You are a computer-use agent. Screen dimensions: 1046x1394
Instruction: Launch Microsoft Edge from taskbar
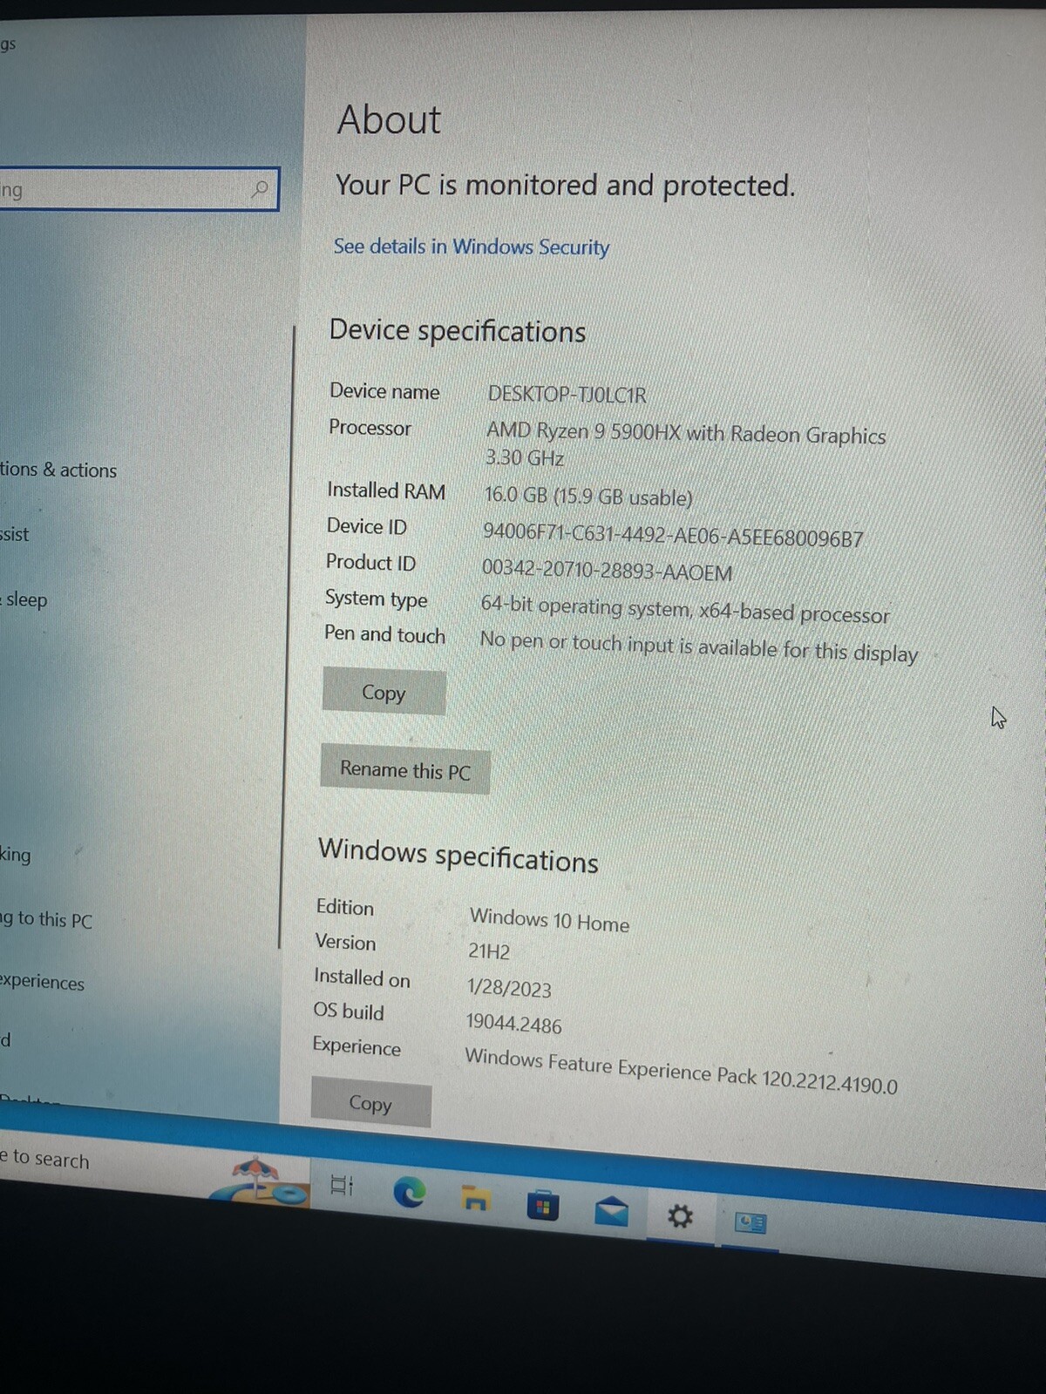pos(409,1192)
